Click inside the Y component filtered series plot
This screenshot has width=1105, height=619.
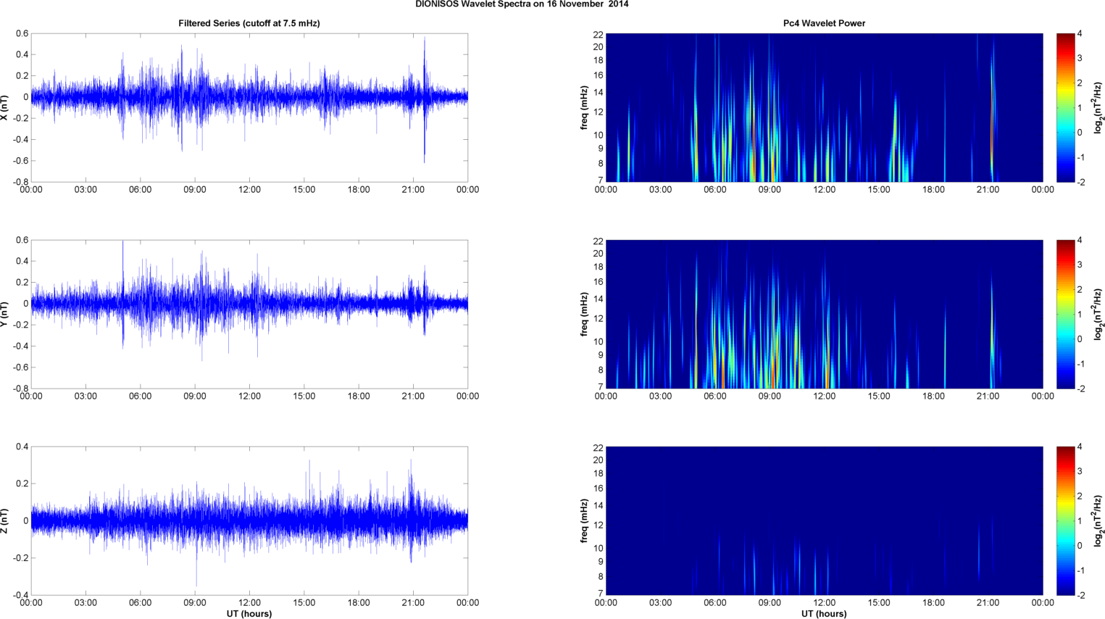coord(249,314)
